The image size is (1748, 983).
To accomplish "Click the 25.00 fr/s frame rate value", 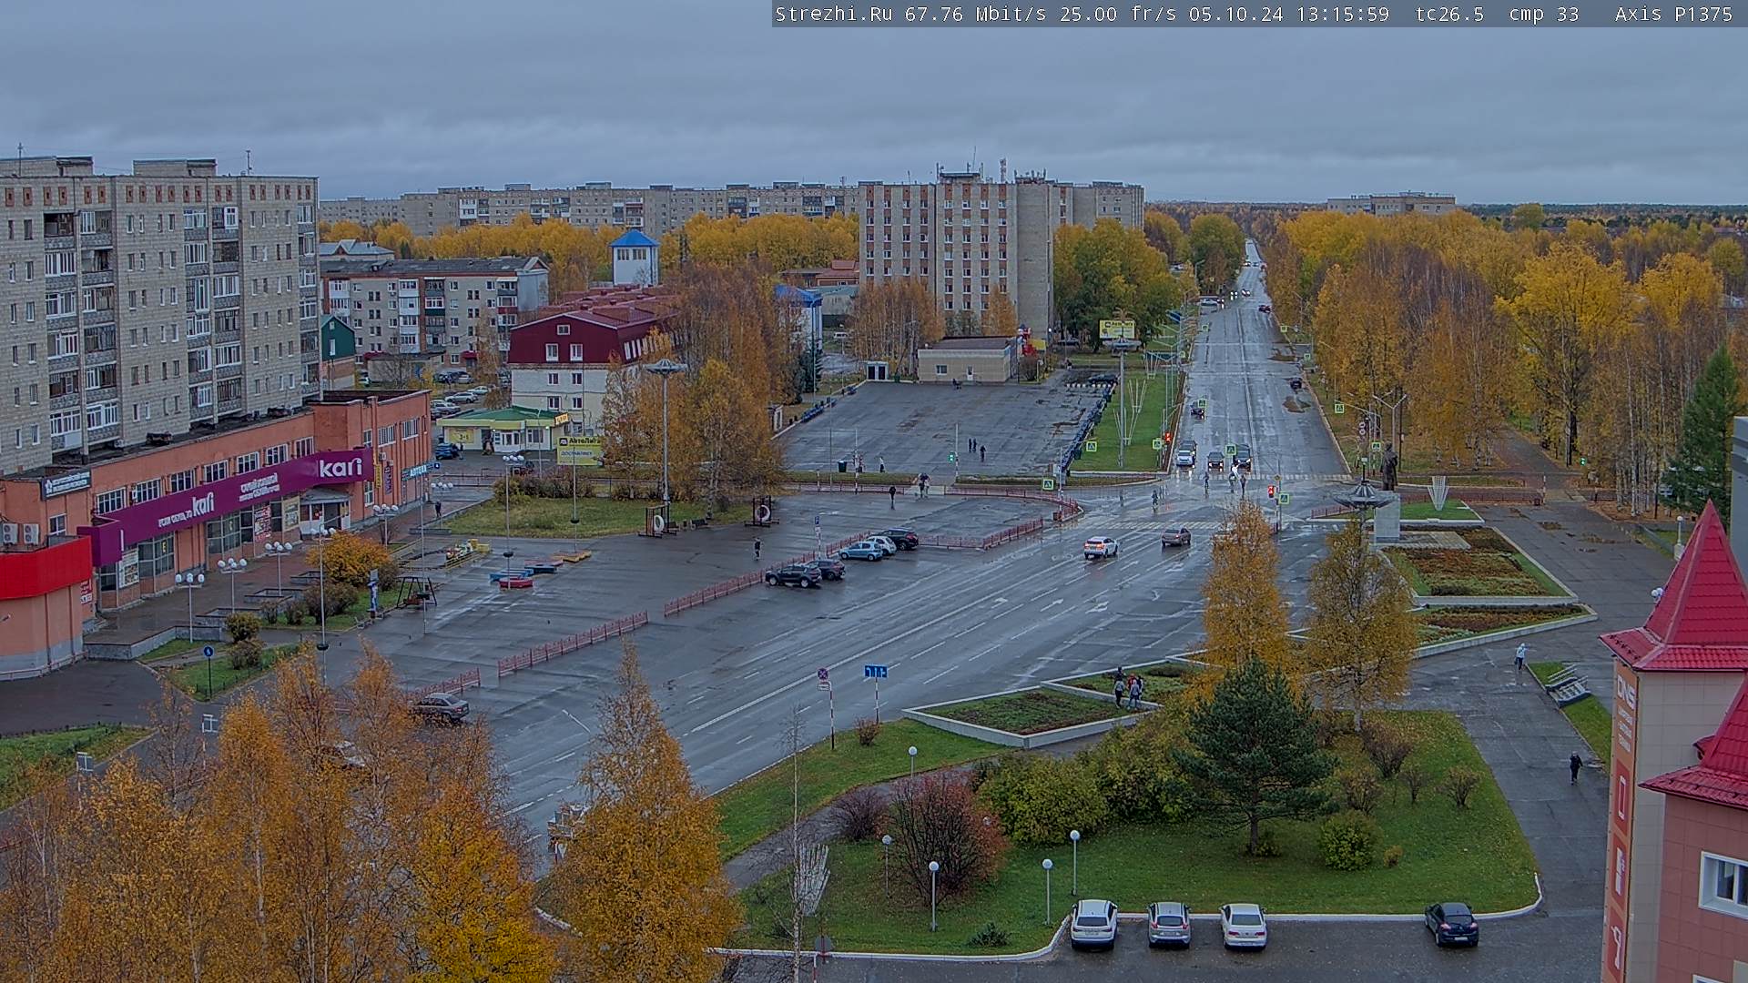I will (x=1118, y=15).
